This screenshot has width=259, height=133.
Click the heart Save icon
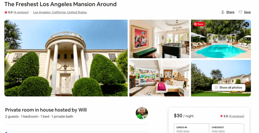240,12
